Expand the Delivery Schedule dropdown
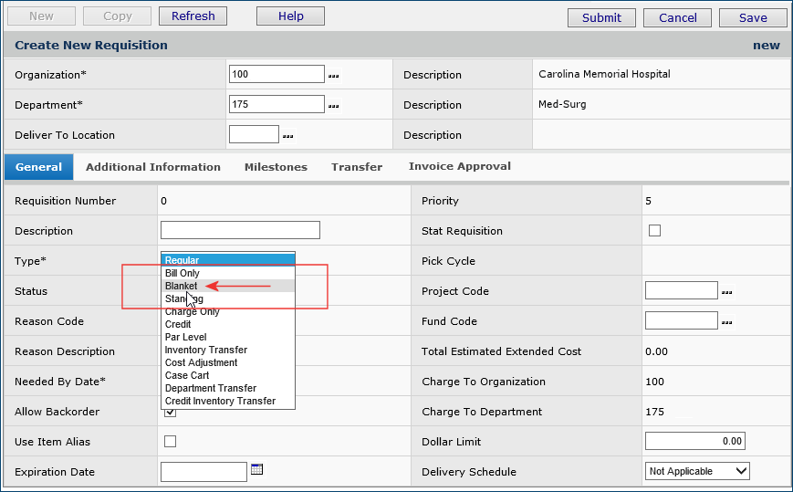Viewport: 793px width, 492px height. point(697,471)
